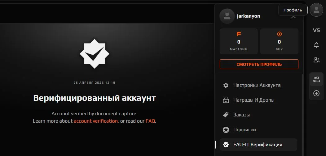326x156 pixels.
Task: Open the BUY credits tile
Action: (x=279, y=41)
